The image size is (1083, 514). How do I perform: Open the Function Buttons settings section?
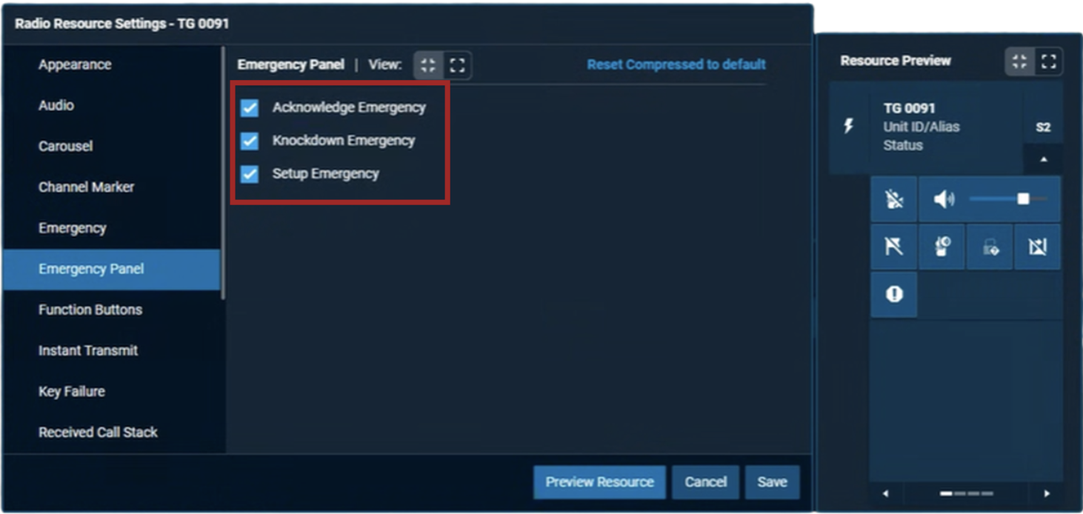tap(90, 310)
